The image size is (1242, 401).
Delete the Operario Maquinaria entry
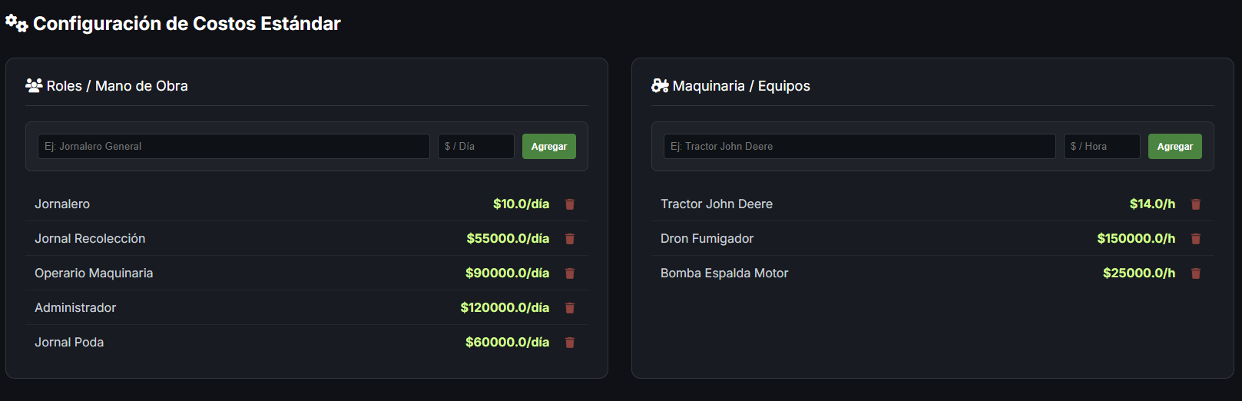tap(570, 273)
